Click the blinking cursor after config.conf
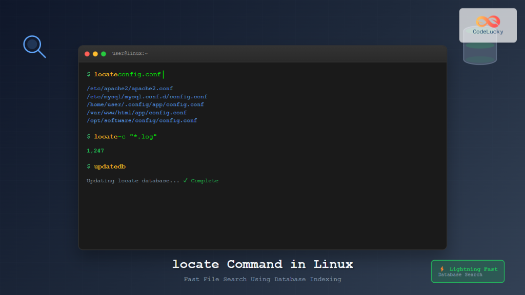The width and height of the screenshot is (525, 295). tap(163, 74)
